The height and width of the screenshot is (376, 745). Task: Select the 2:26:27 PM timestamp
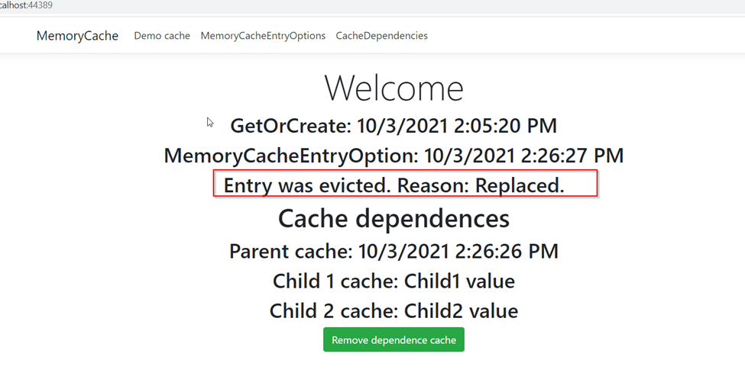(x=573, y=156)
